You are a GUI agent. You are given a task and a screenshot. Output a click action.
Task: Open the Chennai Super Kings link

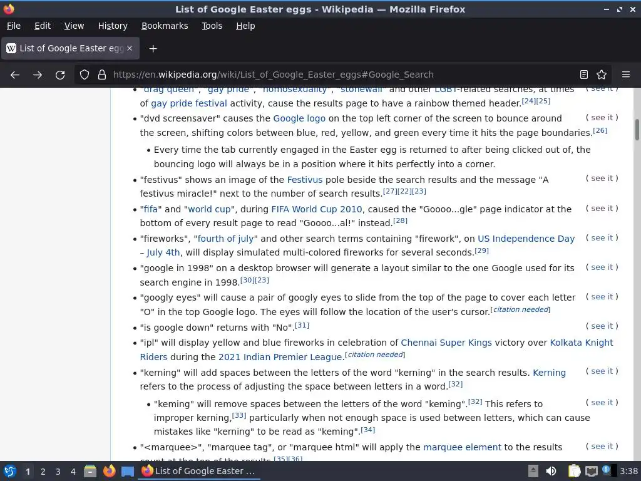446,343
